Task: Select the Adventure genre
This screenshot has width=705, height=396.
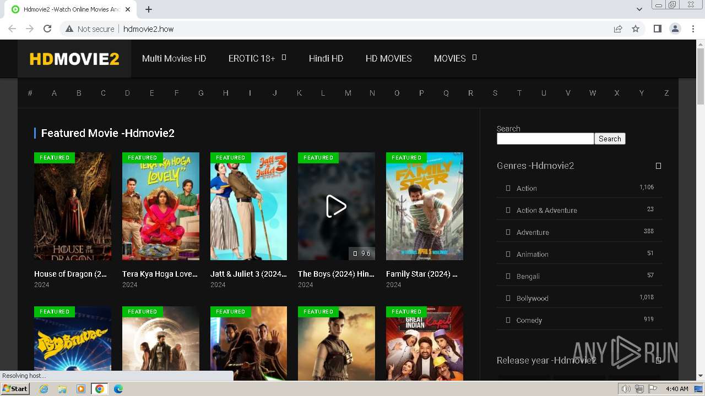Action: click(533, 232)
